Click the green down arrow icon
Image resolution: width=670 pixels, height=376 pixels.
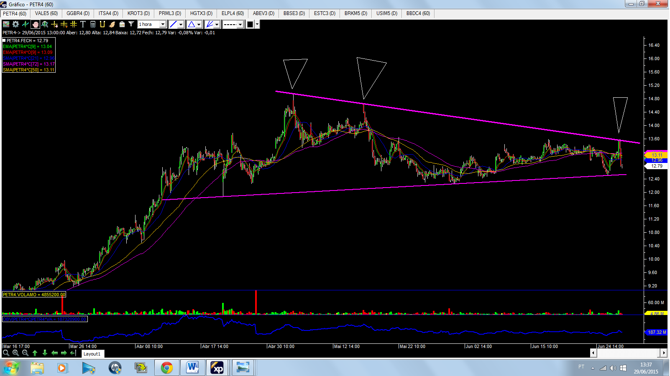tap(45, 353)
